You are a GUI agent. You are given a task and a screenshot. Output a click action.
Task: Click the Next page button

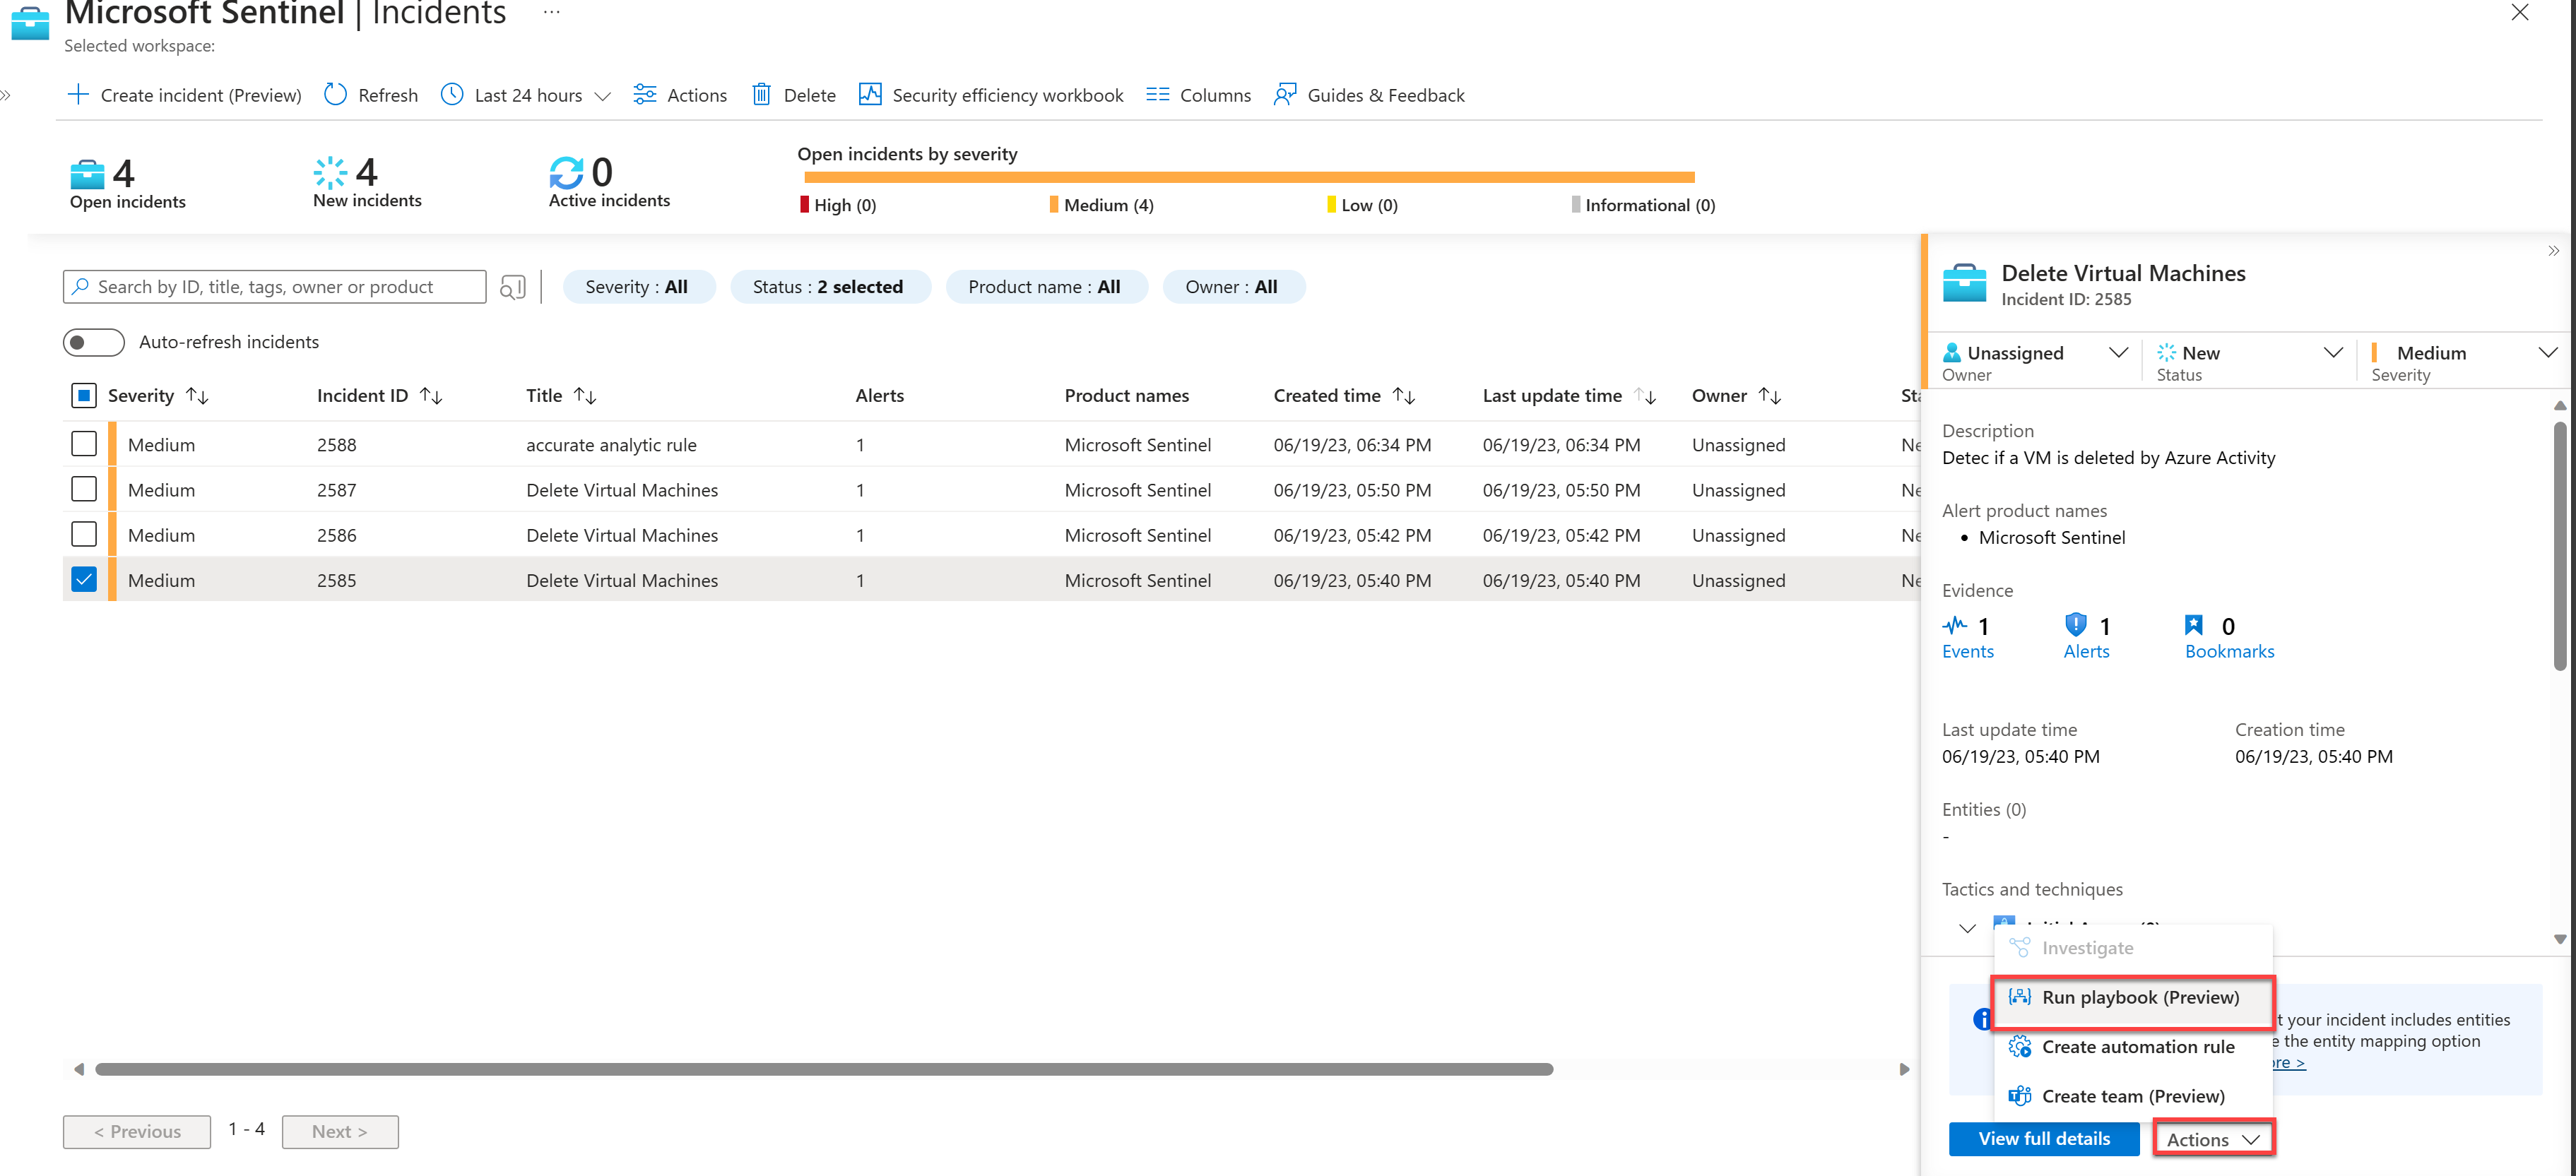click(x=339, y=1131)
